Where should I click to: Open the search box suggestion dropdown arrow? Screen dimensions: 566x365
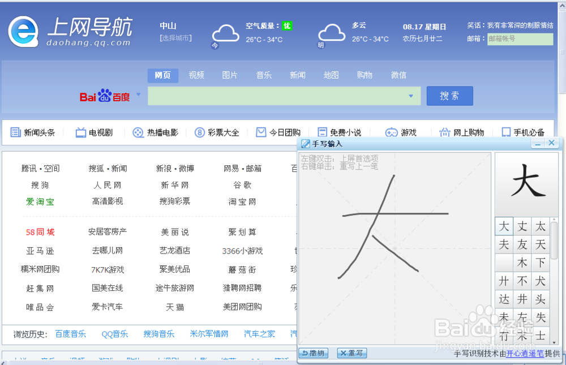click(411, 96)
